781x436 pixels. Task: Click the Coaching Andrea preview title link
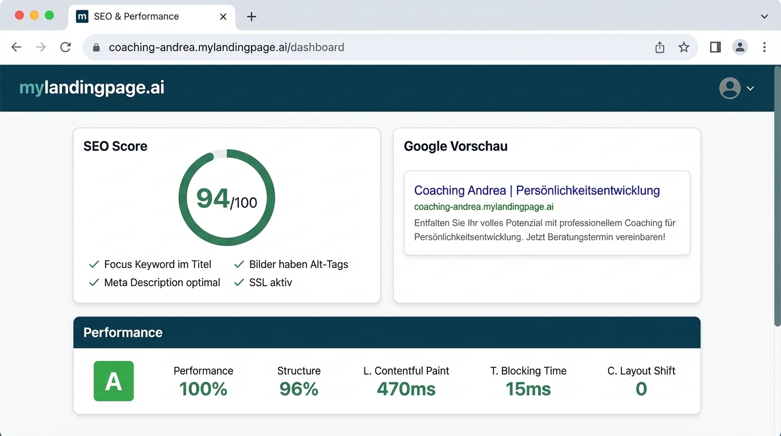pyautogui.click(x=536, y=190)
